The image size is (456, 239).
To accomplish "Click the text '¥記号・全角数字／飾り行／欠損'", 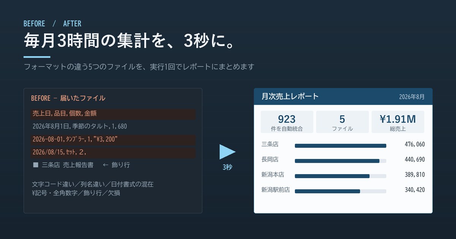I will pos(76,193).
